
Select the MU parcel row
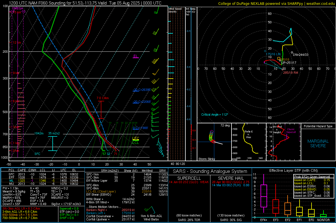[x=43, y=184]
